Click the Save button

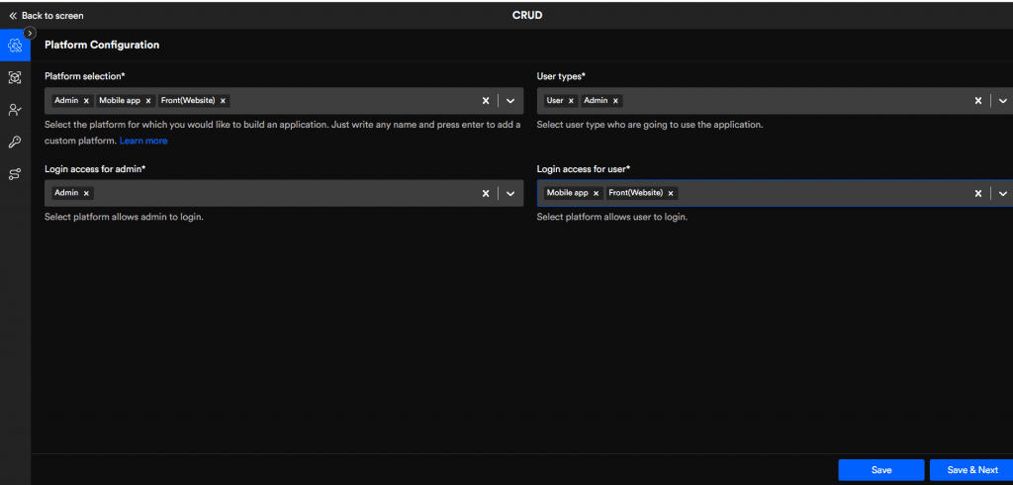(880, 470)
